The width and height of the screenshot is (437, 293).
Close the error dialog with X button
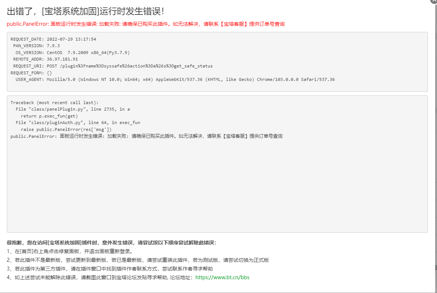(x=434, y=1)
